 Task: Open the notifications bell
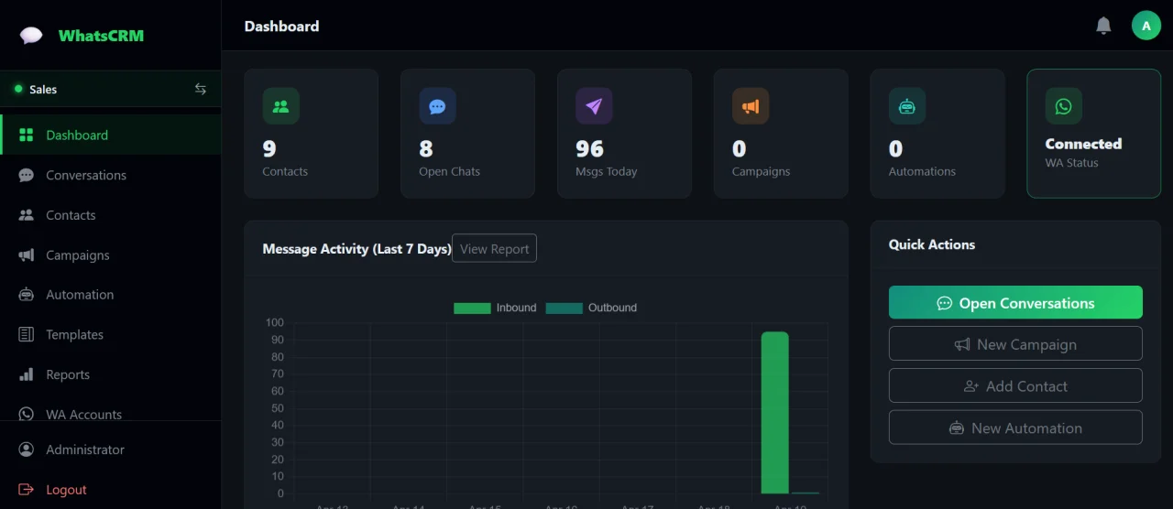(1103, 26)
